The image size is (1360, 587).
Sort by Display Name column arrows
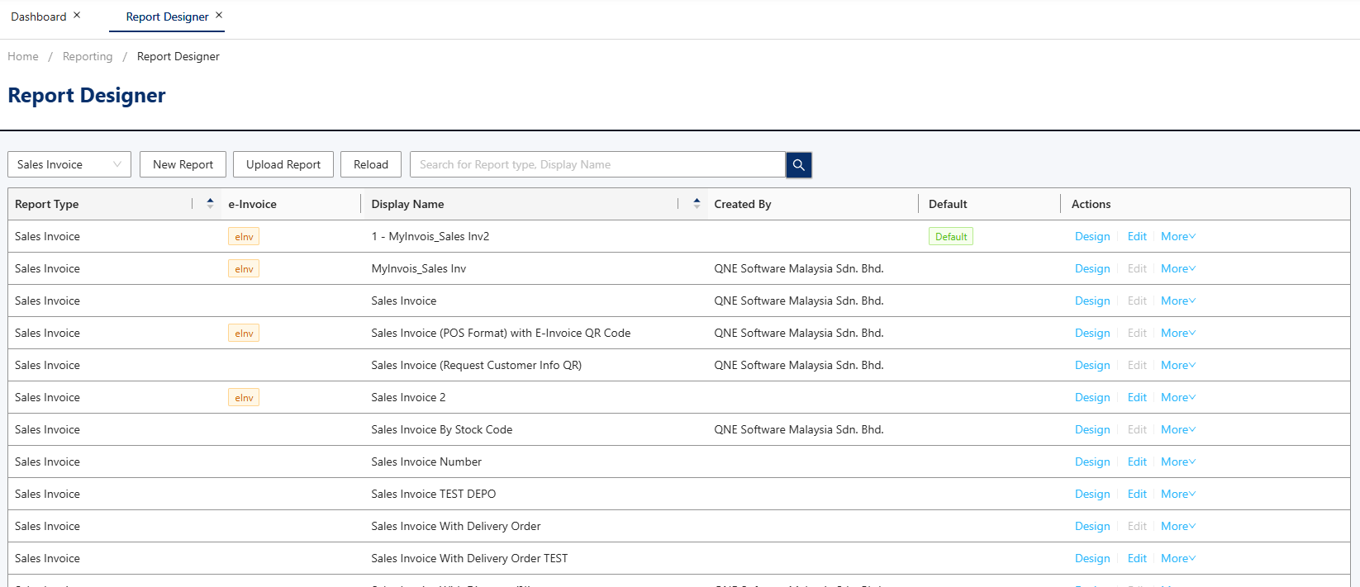(x=697, y=204)
